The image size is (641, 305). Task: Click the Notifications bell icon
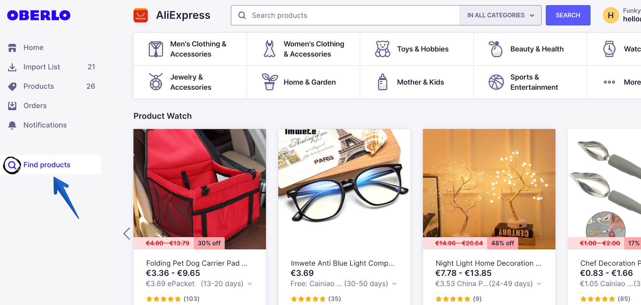[12, 125]
